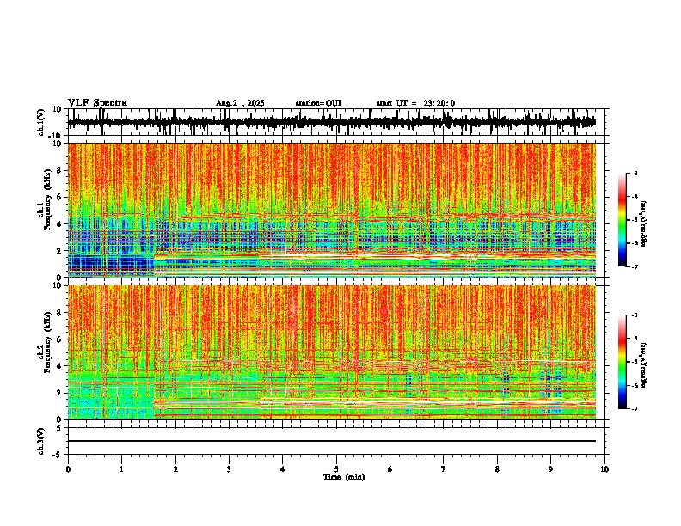Click the "4" kHz tick on ch.1 spectrogram
The height and width of the screenshot is (526, 681).
point(60,224)
